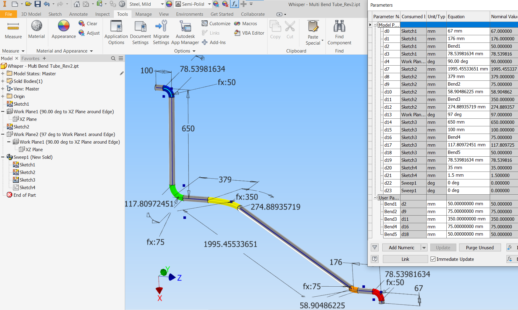Screen dimensions: 518x310
Task: Click the search icon in the Model browser
Action: point(113,58)
